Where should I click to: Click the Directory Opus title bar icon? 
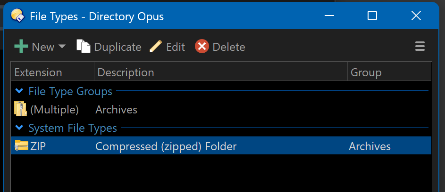(x=17, y=16)
